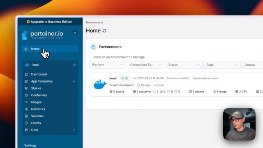Click the Up status badge
The width and height of the screenshot is (263, 148).
125,78
